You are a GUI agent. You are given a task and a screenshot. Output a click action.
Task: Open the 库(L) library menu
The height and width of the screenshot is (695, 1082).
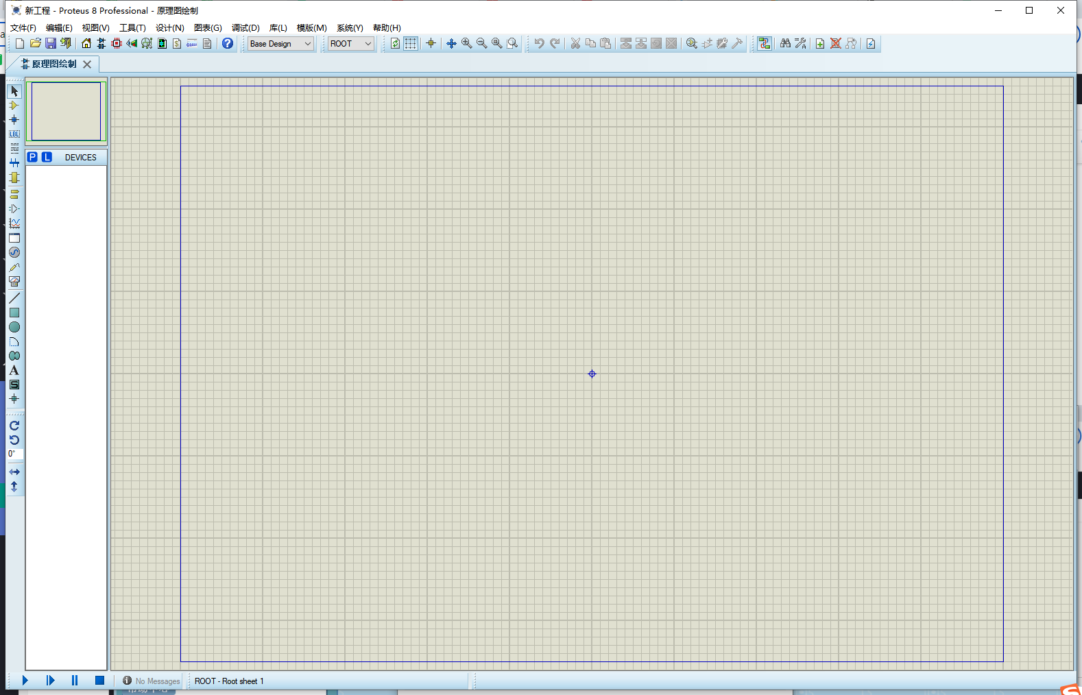[x=278, y=27]
